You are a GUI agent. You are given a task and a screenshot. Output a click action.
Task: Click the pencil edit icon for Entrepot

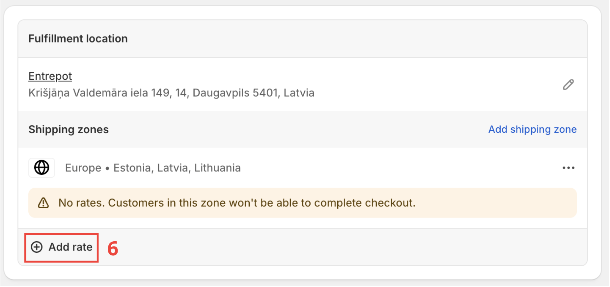point(568,85)
